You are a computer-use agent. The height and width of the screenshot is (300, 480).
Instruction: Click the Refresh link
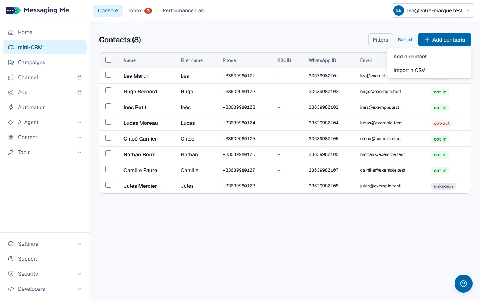click(x=406, y=40)
